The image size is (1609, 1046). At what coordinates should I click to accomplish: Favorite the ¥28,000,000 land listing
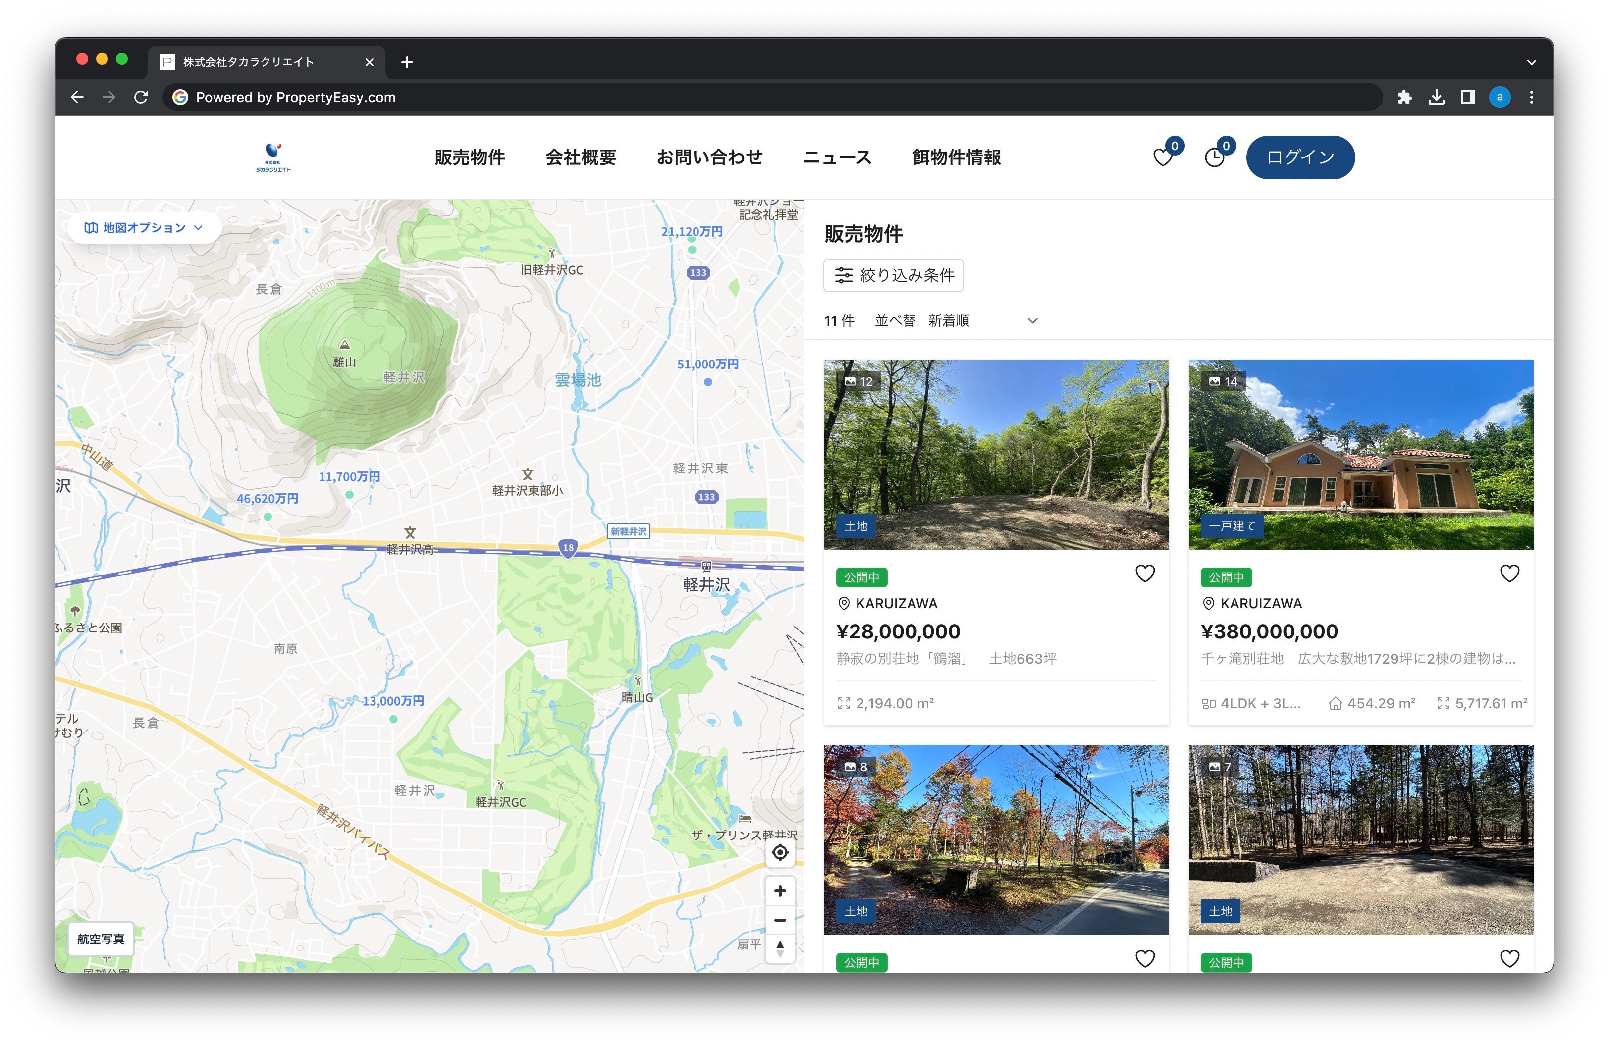click(x=1144, y=573)
